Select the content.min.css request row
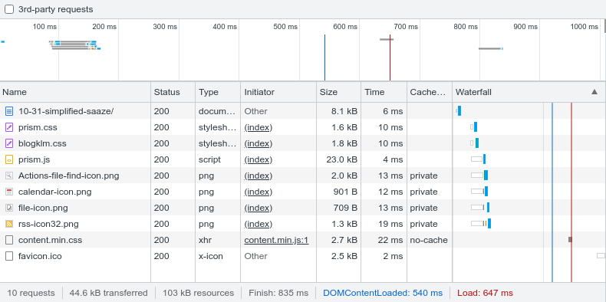This screenshot has height=302, width=606. click(x=303, y=240)
